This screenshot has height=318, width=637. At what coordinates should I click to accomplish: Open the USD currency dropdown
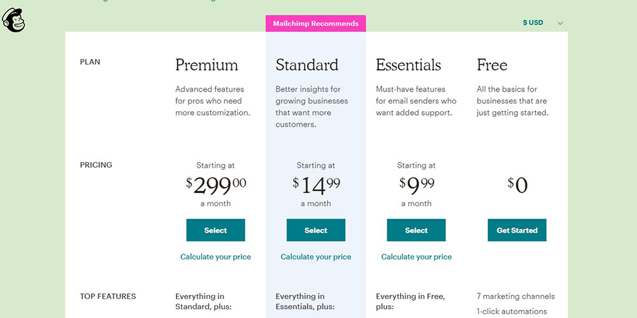pos(543,23)
